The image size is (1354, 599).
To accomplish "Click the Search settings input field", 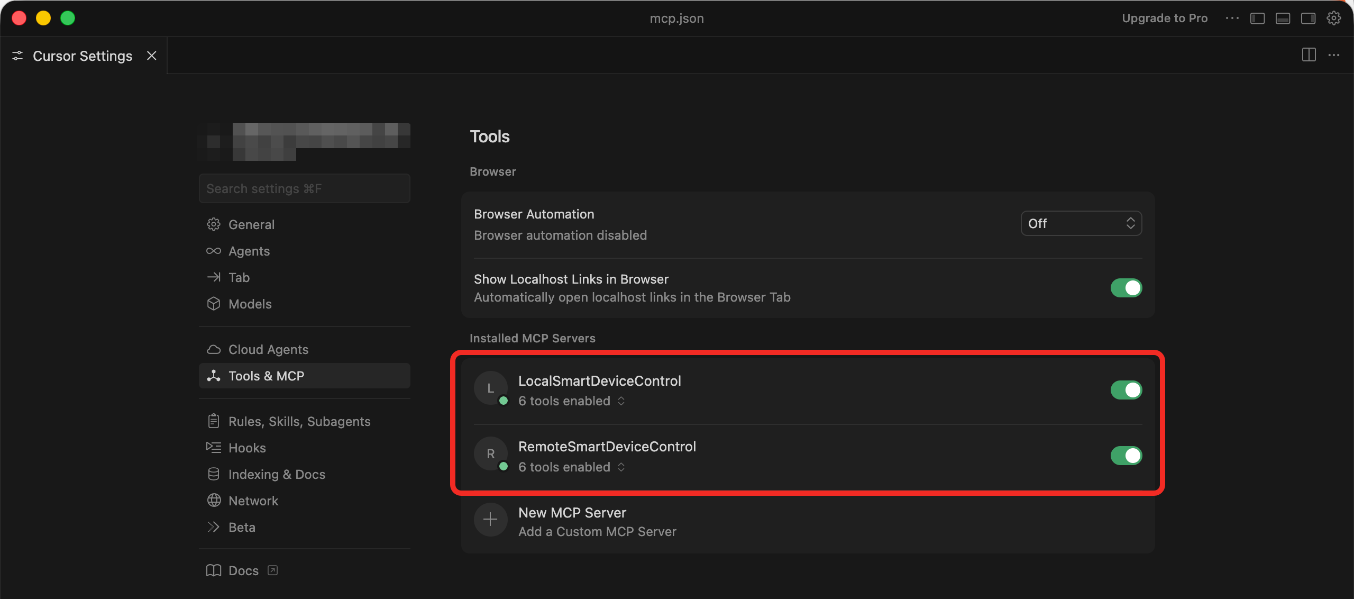I will tap(304, 189).
